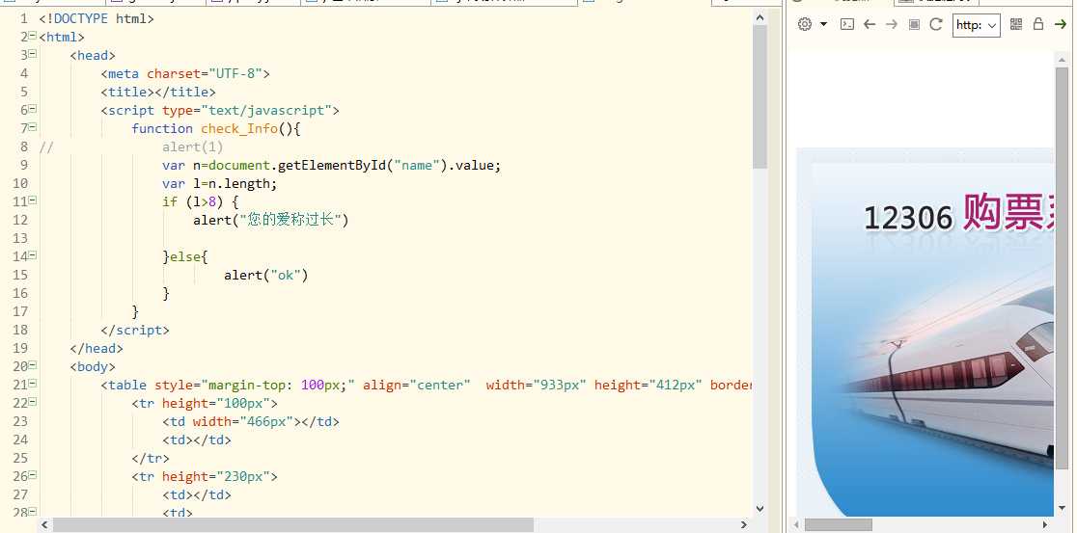Viewport: 1077px width, 533px height.
Task: Collapse the else block on line 14
Action: [x=32, y=255]
